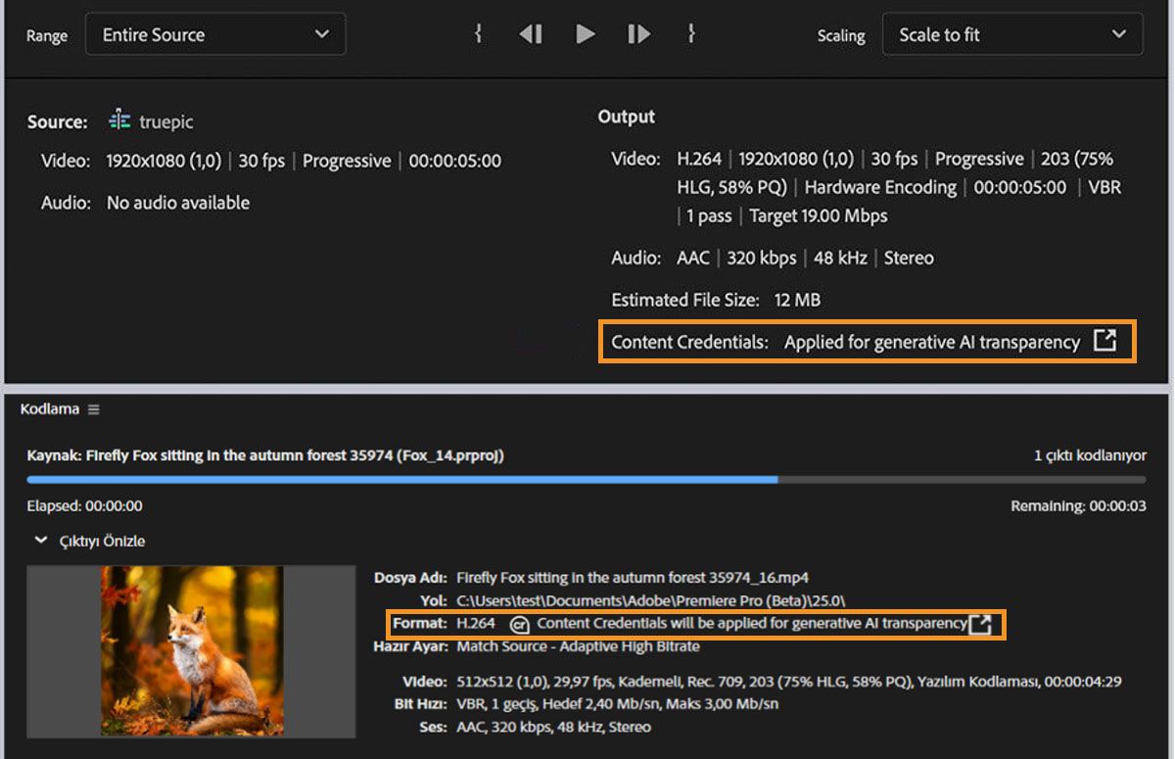Open Content Credentials external link icon in Output
The image size is (1175, 759).
pyautogui.click(x=1104, y=341)
